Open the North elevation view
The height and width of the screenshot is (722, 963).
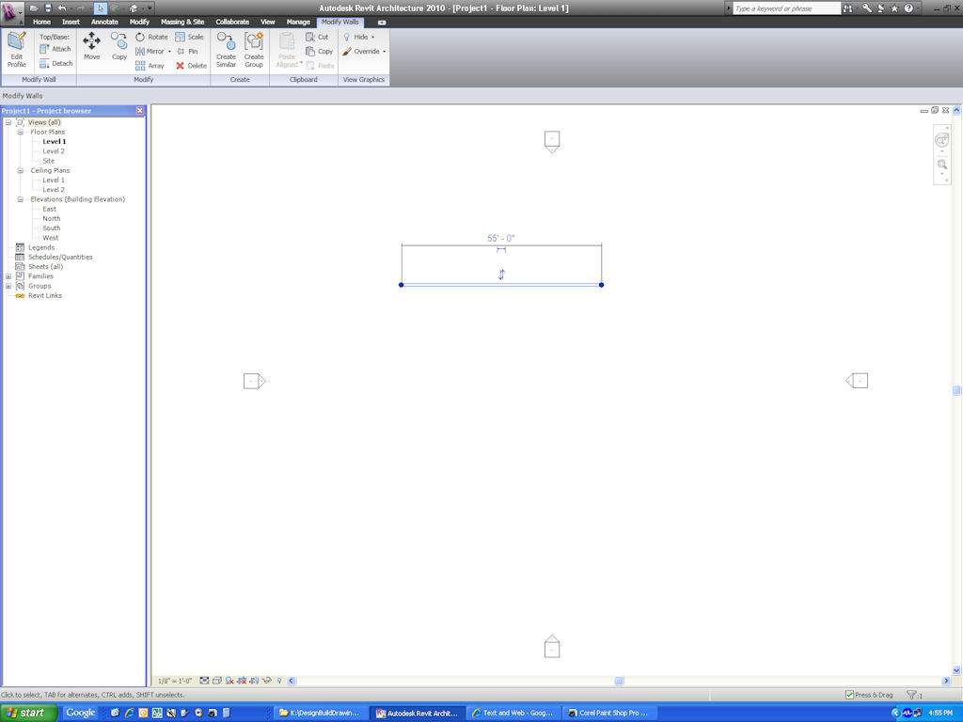coord(52,218)
